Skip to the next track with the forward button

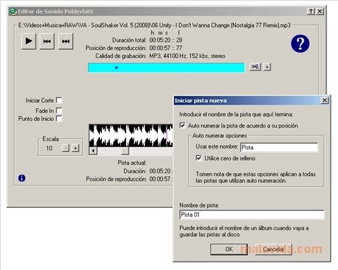point(65,41)
